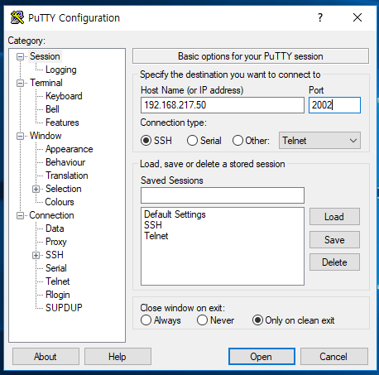Click the About button

46,357
